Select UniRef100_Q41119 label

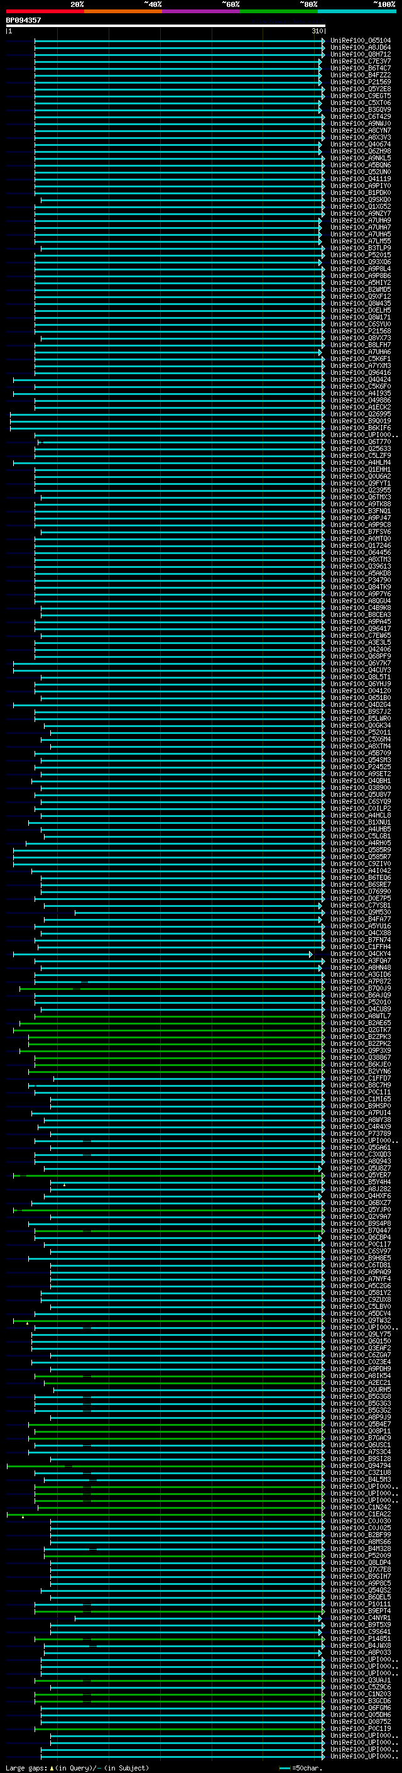pyautogui.click(x=360, y=179)
